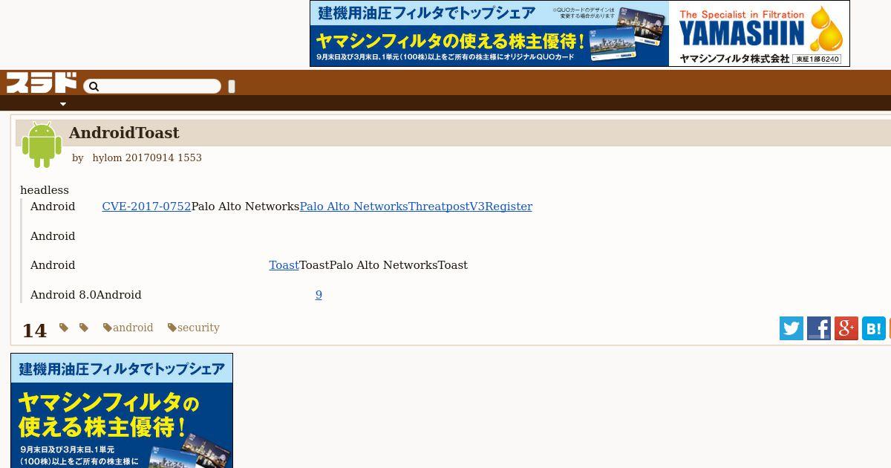The image size is (891, 468).
Task: Click the green Android topic icon
Action: pos(42,145)
